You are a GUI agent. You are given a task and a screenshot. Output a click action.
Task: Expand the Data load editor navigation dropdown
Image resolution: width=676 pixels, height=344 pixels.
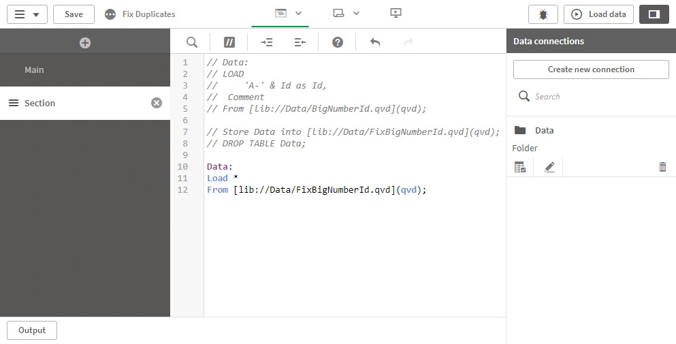point(289,14)
